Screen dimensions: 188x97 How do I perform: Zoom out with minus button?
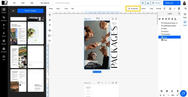pos(168,95)
